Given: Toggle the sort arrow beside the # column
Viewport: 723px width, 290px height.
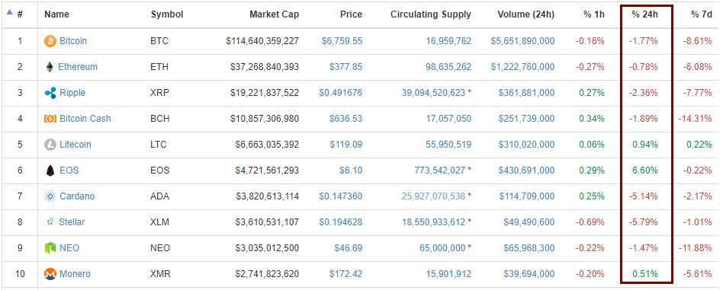Looking at the screenshot, I should click(10, 13).
